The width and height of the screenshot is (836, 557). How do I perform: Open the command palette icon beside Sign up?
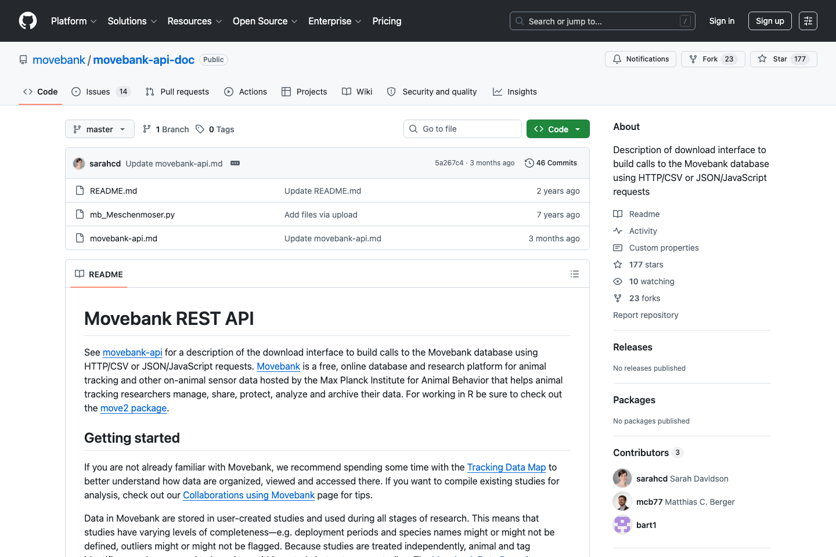click(x=808, y=20)
